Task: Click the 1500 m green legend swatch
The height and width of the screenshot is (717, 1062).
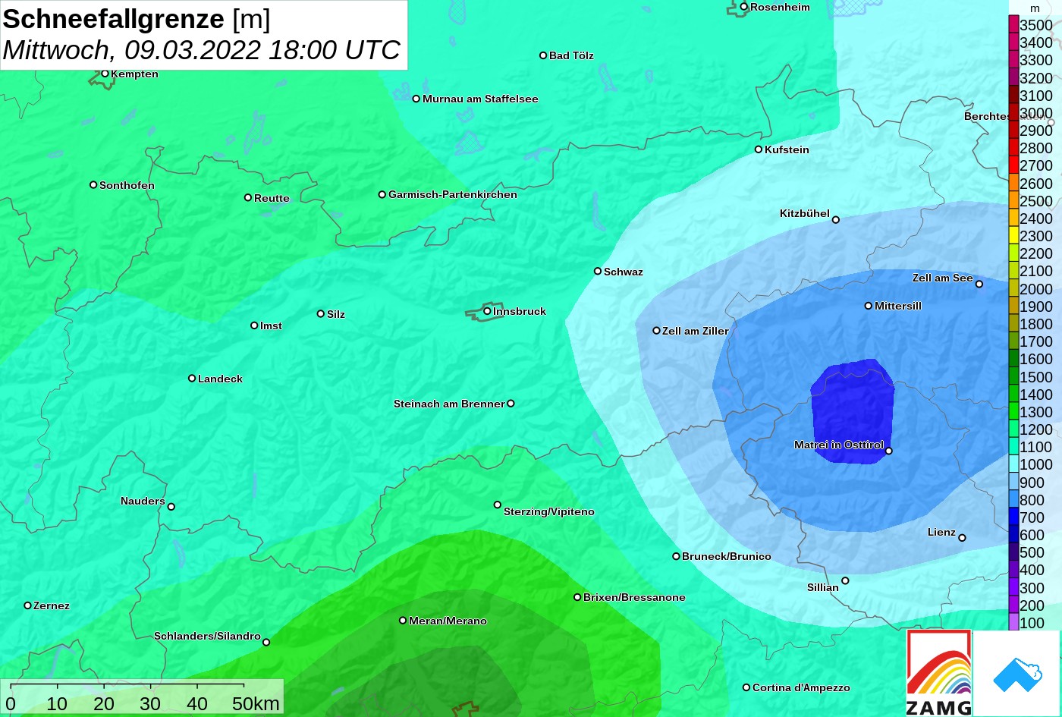Action: (1013, 377)
